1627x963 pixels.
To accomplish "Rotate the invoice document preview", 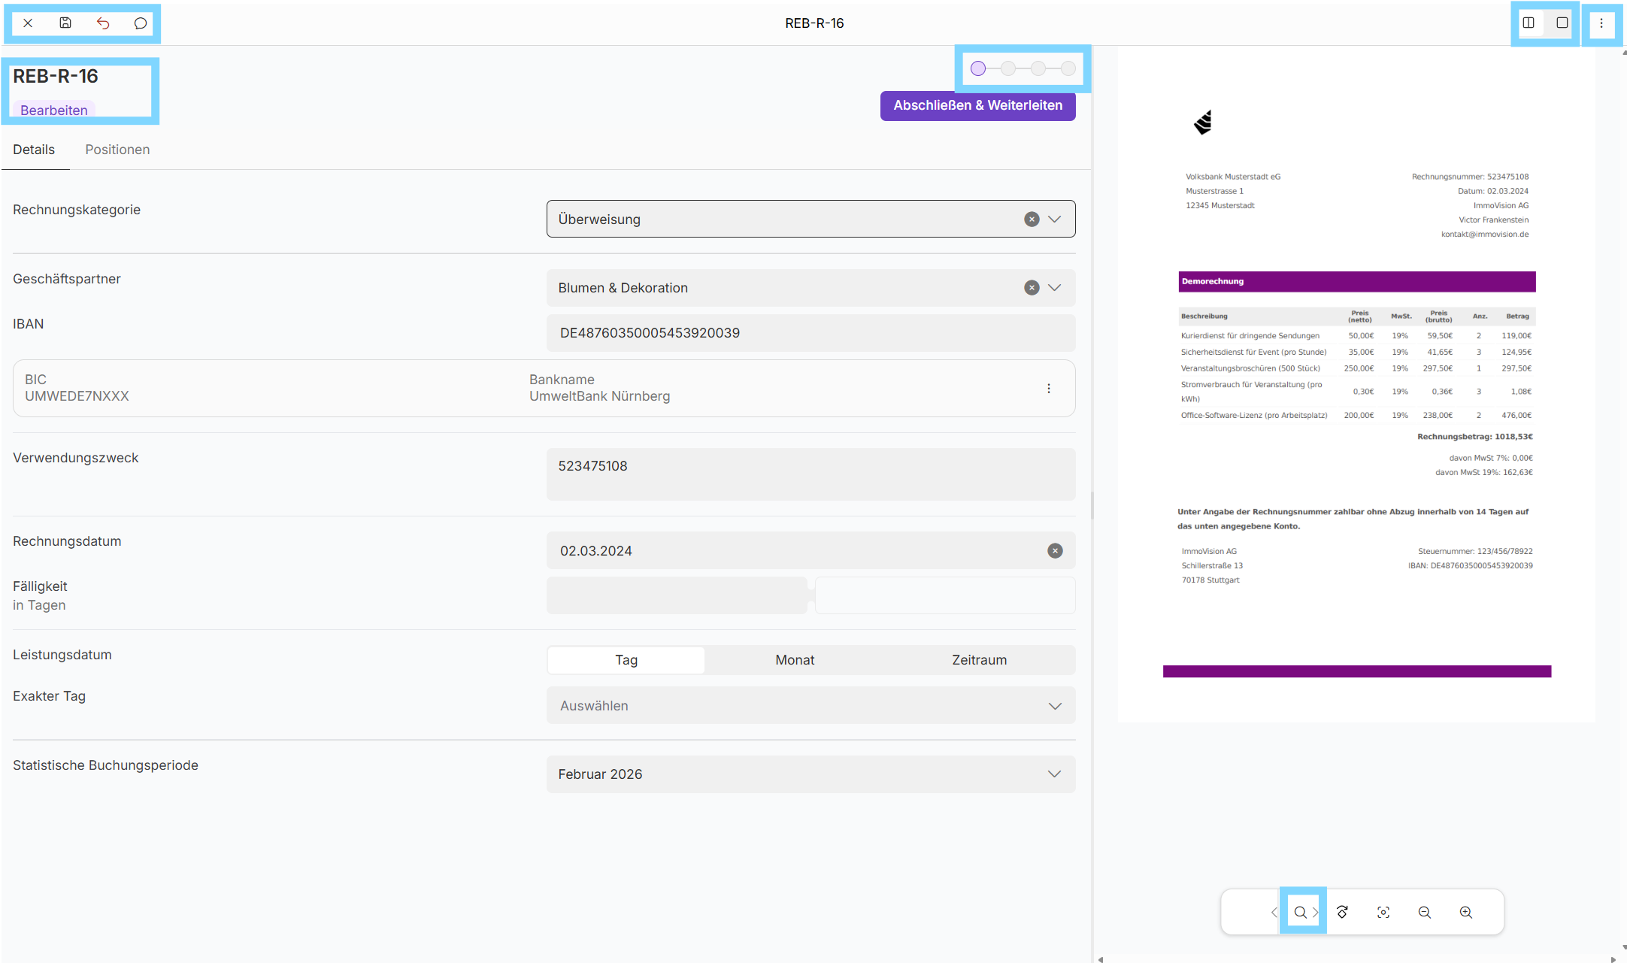I will [x=1342, y=912].
